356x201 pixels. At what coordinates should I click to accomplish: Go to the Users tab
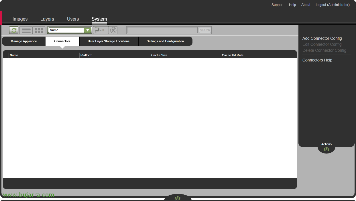pos(73,19)
